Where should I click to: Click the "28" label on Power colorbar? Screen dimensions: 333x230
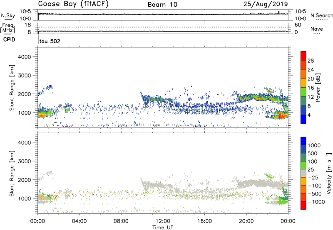311,61
